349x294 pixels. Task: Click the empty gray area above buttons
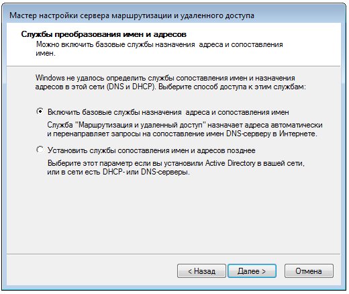click(173, 215)
